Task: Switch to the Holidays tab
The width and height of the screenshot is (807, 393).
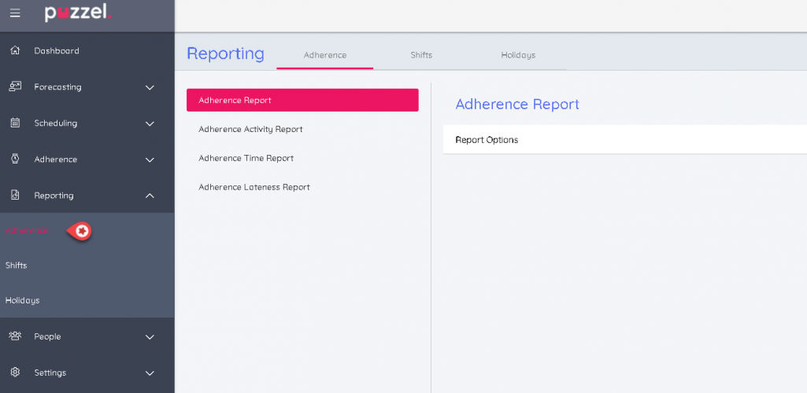Action: click(x=518, y=55)
